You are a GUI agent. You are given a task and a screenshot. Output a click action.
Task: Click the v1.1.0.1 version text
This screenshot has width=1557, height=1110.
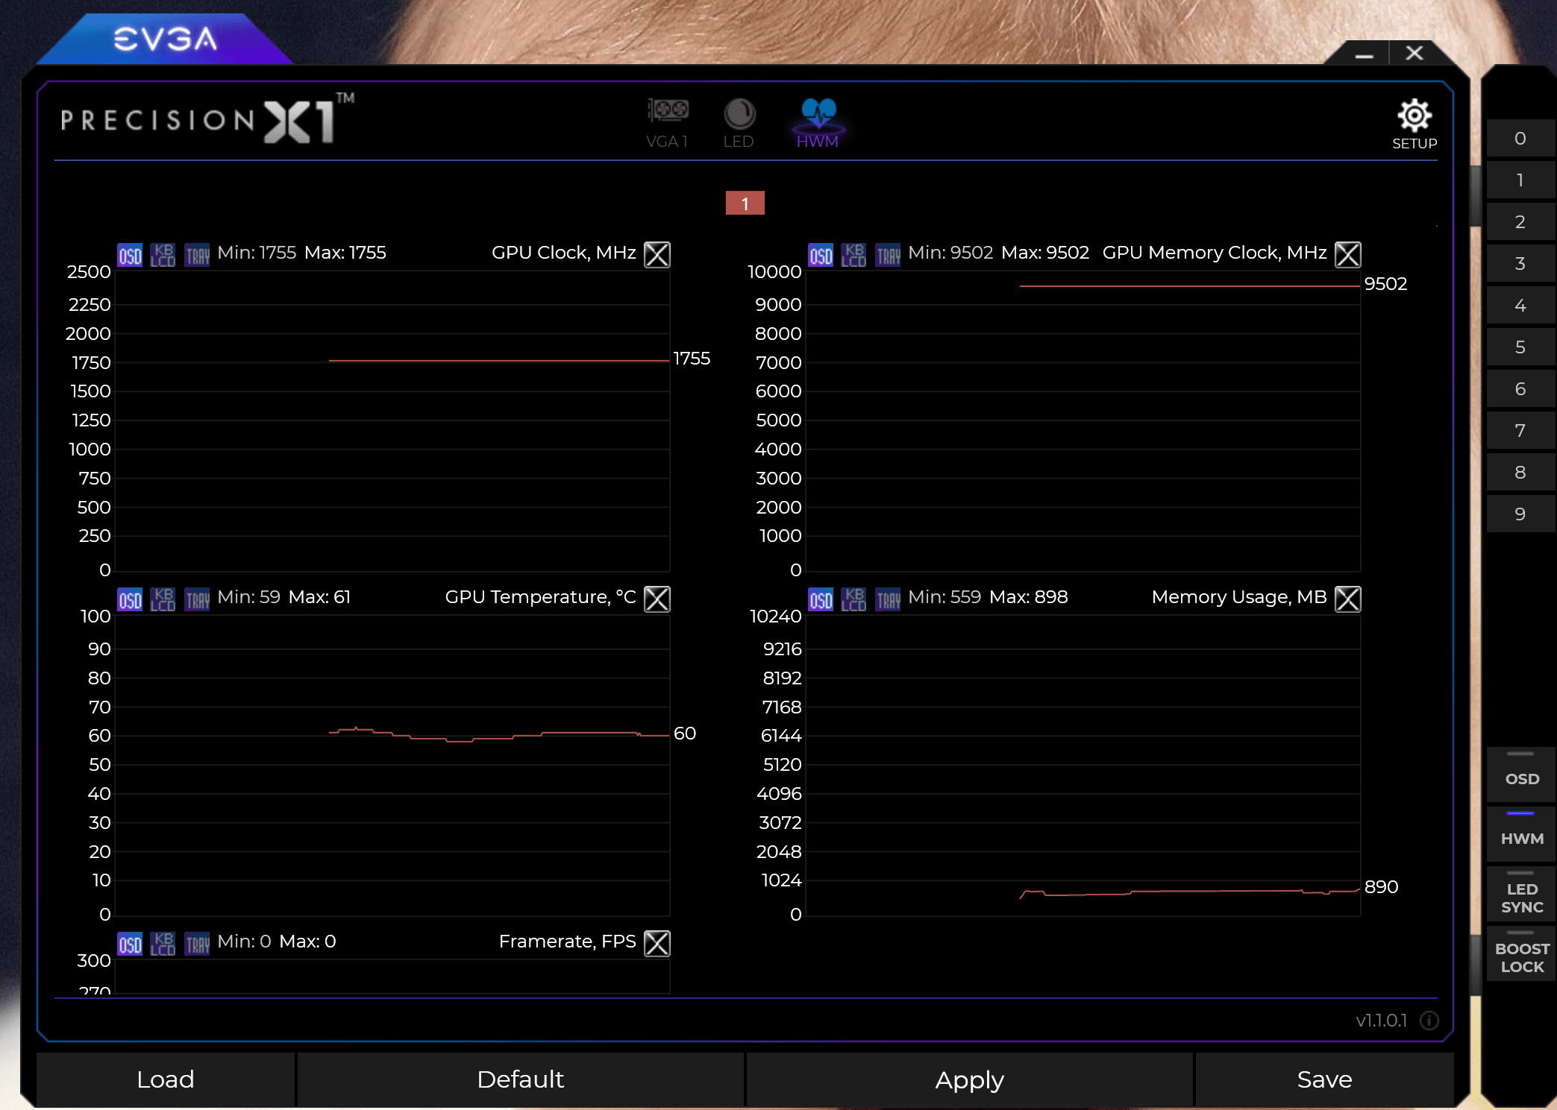(x=1381, y=1021)
